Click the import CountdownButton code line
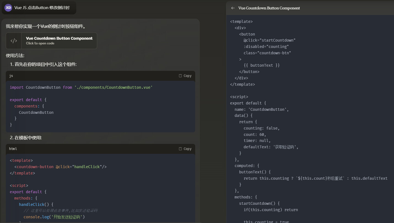The image size is (394, 223). (x=81, y=87)
